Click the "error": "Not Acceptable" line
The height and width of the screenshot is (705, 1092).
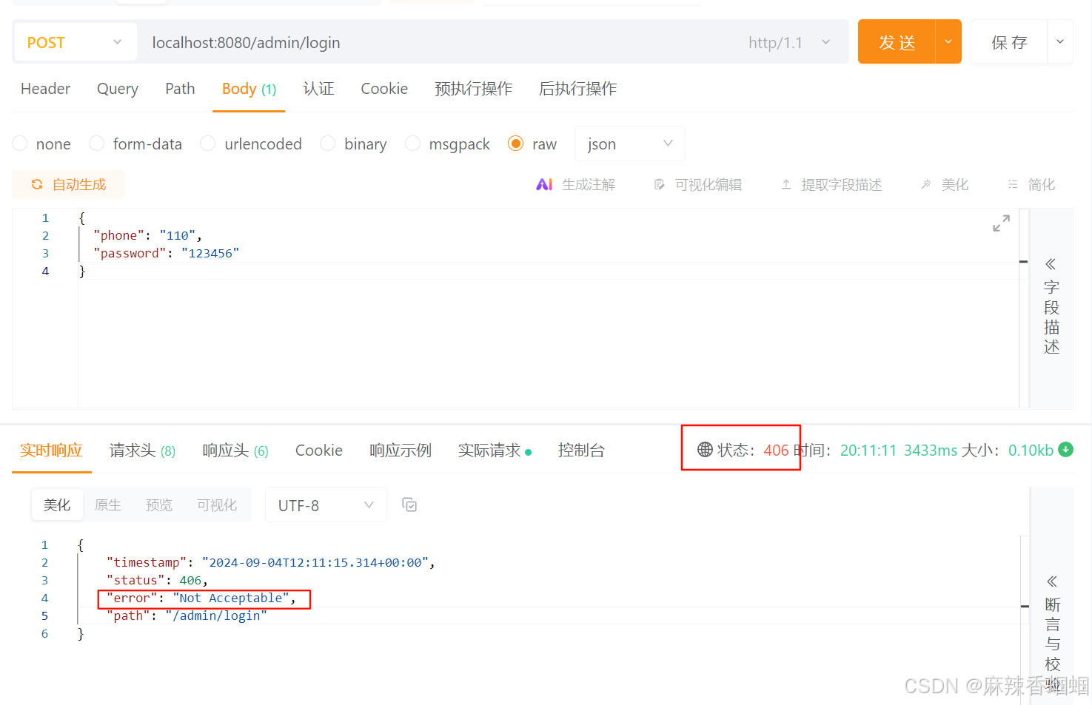point(201,598)
